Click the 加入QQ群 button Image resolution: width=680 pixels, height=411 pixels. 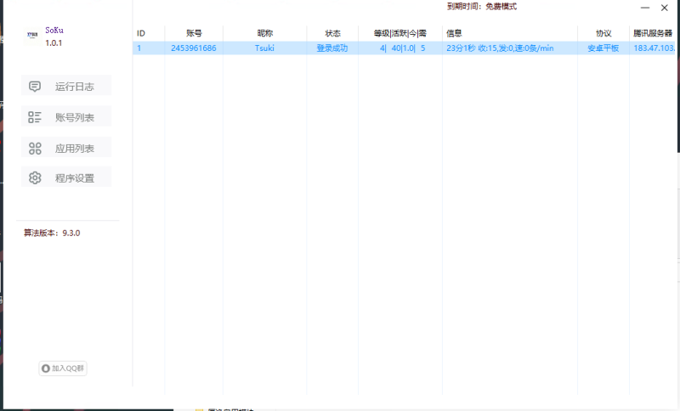(63, 369)
